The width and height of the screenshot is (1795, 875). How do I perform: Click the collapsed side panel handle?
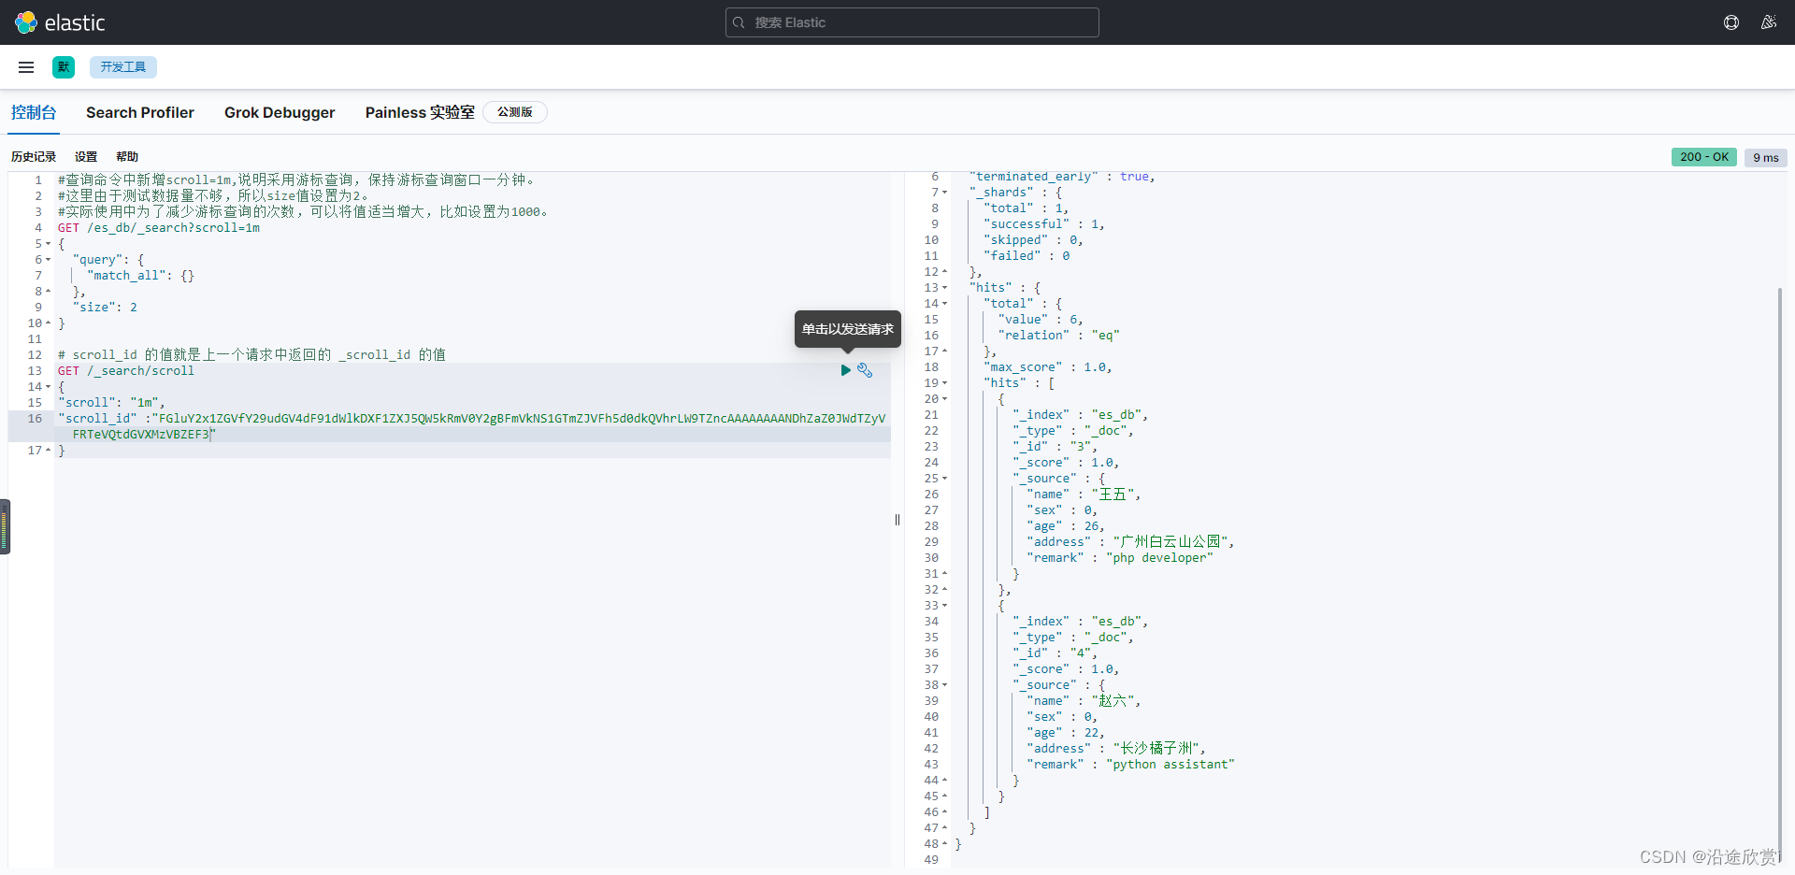tap(5, 526)
